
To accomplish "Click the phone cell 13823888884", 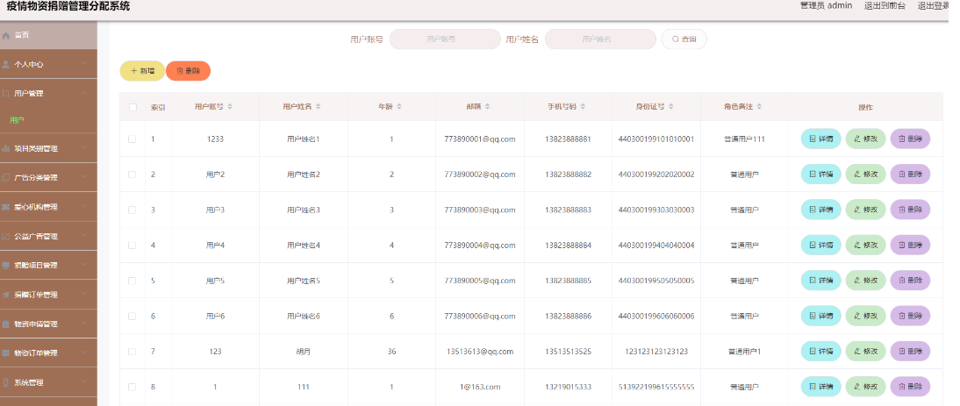I will point(568,246).
